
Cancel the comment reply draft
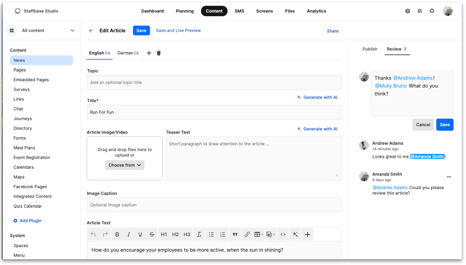[x=423, y=124]
